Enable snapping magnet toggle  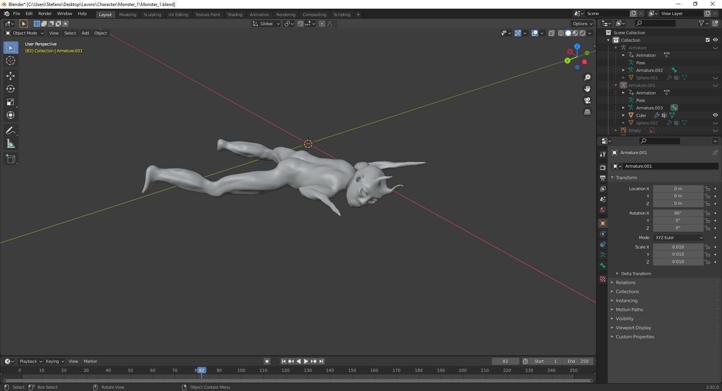tap(300, 24)
